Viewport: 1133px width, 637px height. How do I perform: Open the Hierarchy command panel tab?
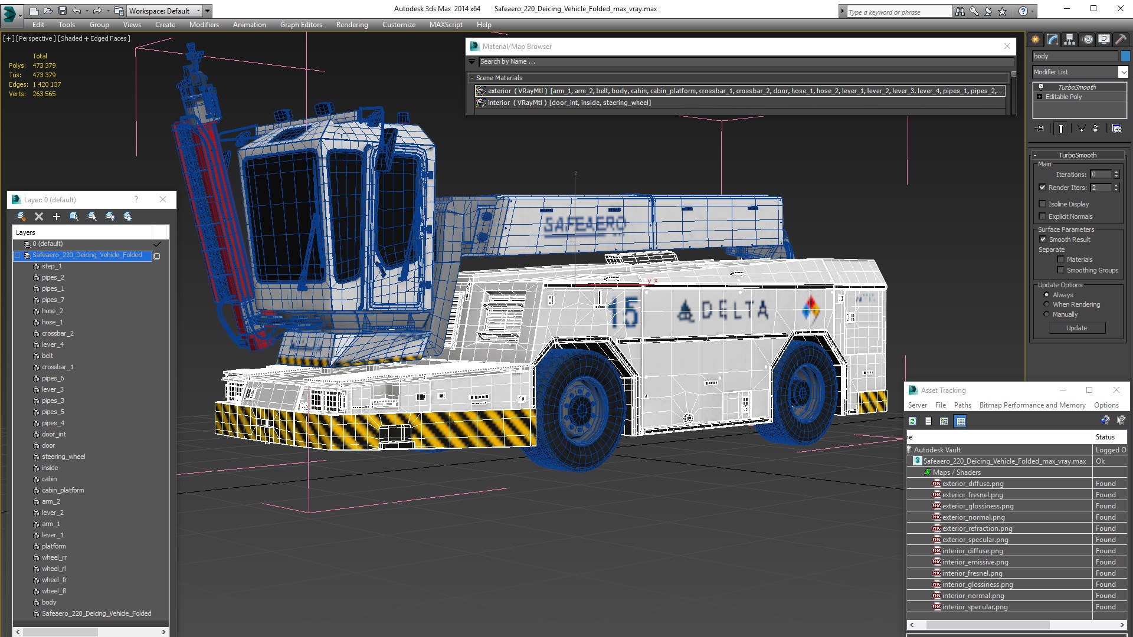[x=1070, y=40]
